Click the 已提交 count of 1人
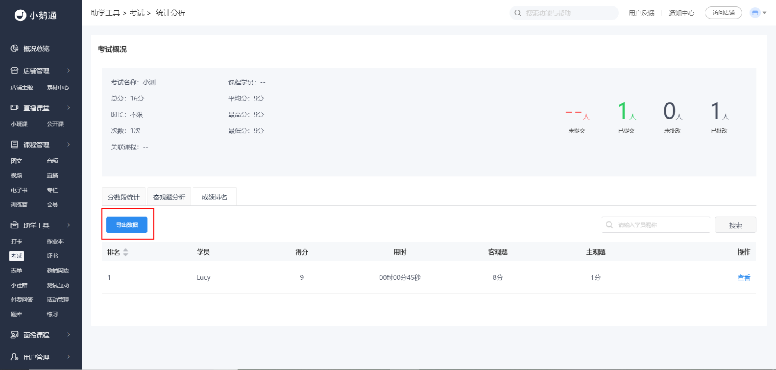776x370 pixels. (x=627, y=111)
